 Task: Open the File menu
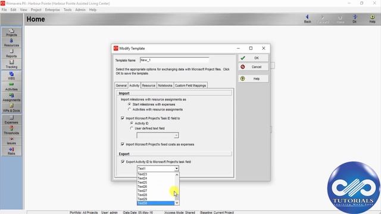4,10
